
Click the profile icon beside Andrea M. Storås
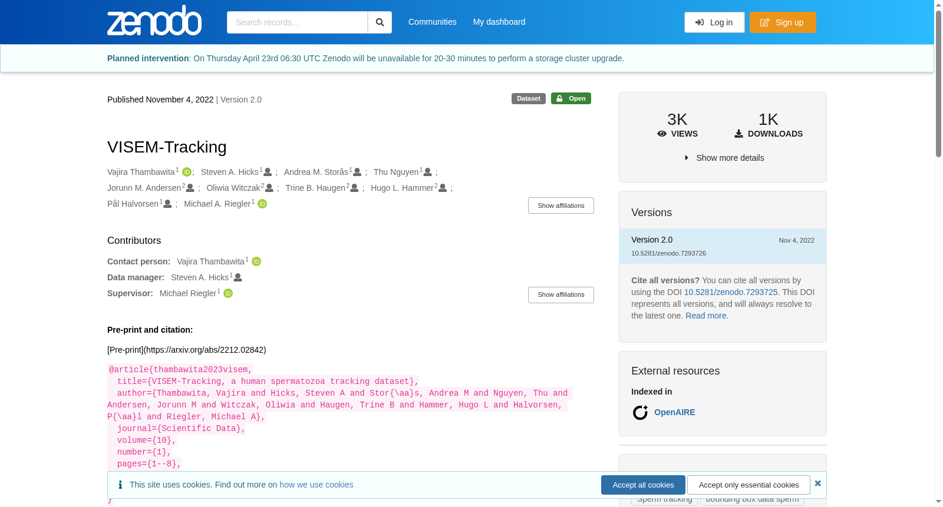tap(357, 172)
